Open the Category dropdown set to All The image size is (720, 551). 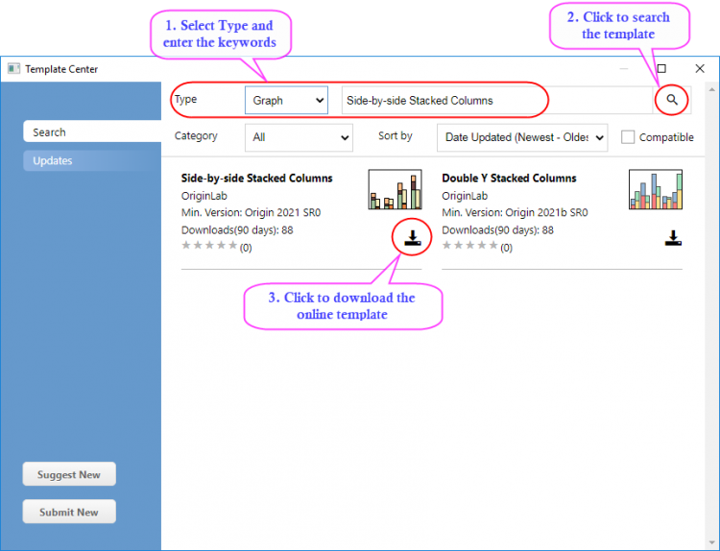coord(299,137)
